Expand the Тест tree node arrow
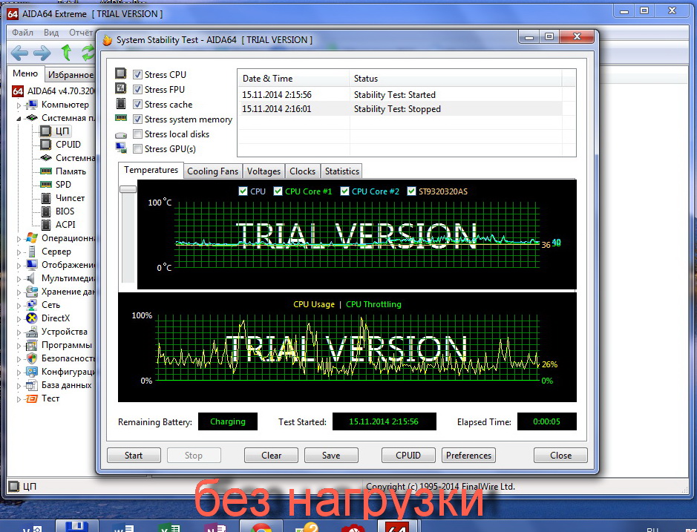Image resolution: width=697 pixels, height=532 pixels. click(x=19, y=398)
